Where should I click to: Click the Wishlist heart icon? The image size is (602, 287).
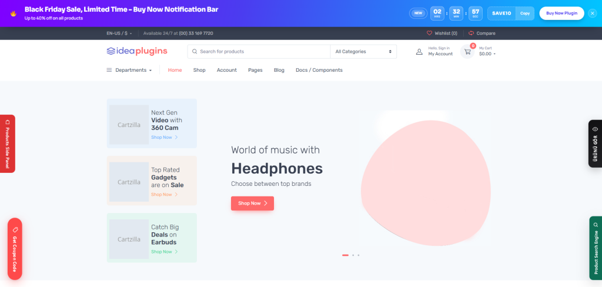(429, 34)
